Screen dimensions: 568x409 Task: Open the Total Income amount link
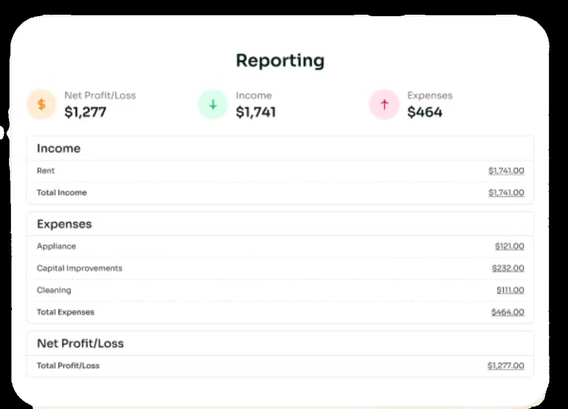(x=506, y=193)
